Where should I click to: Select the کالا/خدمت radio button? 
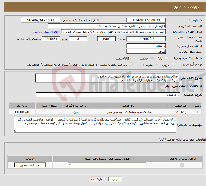pyautogui.click(x=133, y=58)
